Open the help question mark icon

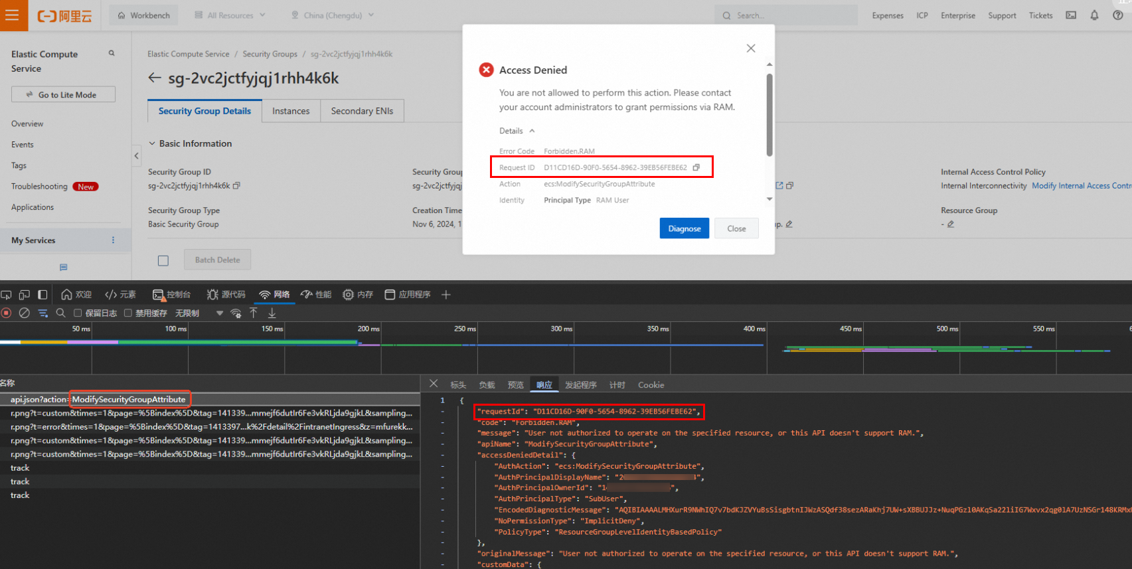click(1117, 15)
